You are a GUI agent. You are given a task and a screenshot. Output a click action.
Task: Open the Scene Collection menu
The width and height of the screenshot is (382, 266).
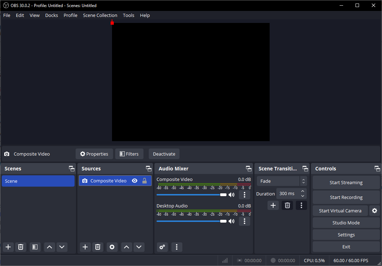point(100,15)
